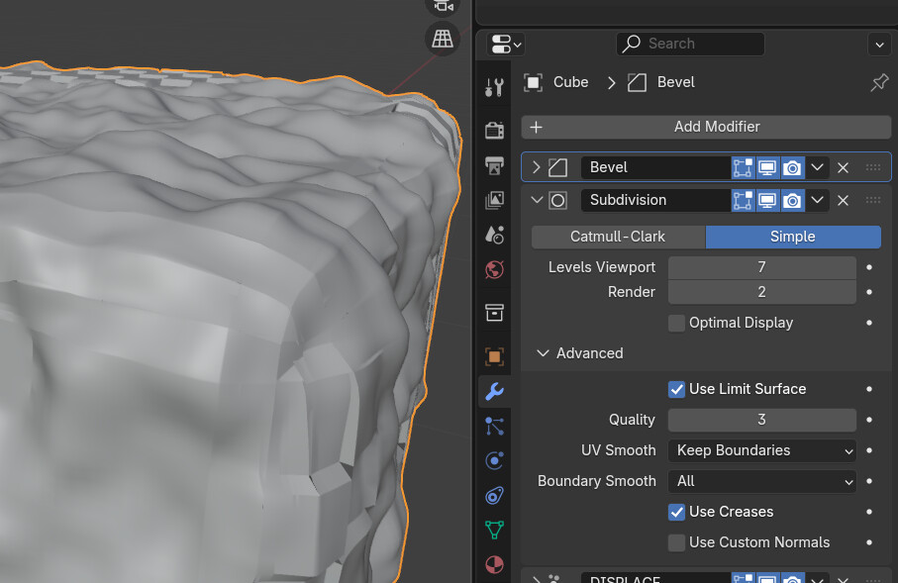Select Catmull-Clark subdivision type

[618, 237]
